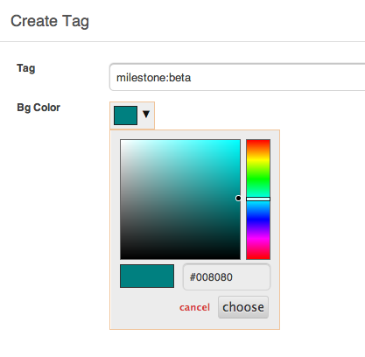Dismiss the color picker via cancel link

(194, 307)
